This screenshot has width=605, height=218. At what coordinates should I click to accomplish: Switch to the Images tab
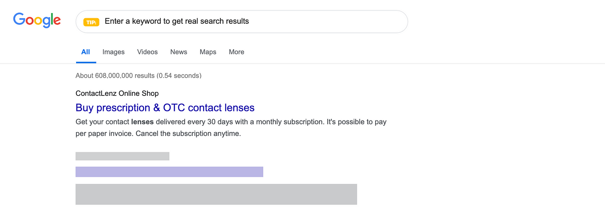(114, 52)
